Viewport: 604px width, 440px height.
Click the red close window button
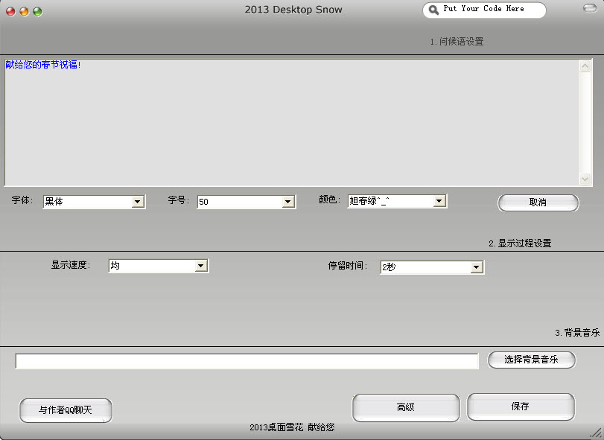pos(10,12)
